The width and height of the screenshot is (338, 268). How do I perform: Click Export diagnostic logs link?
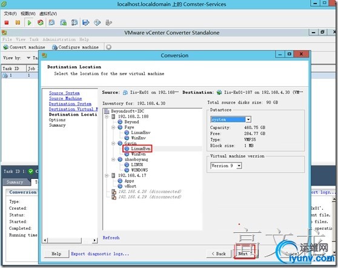click(100, 254)
